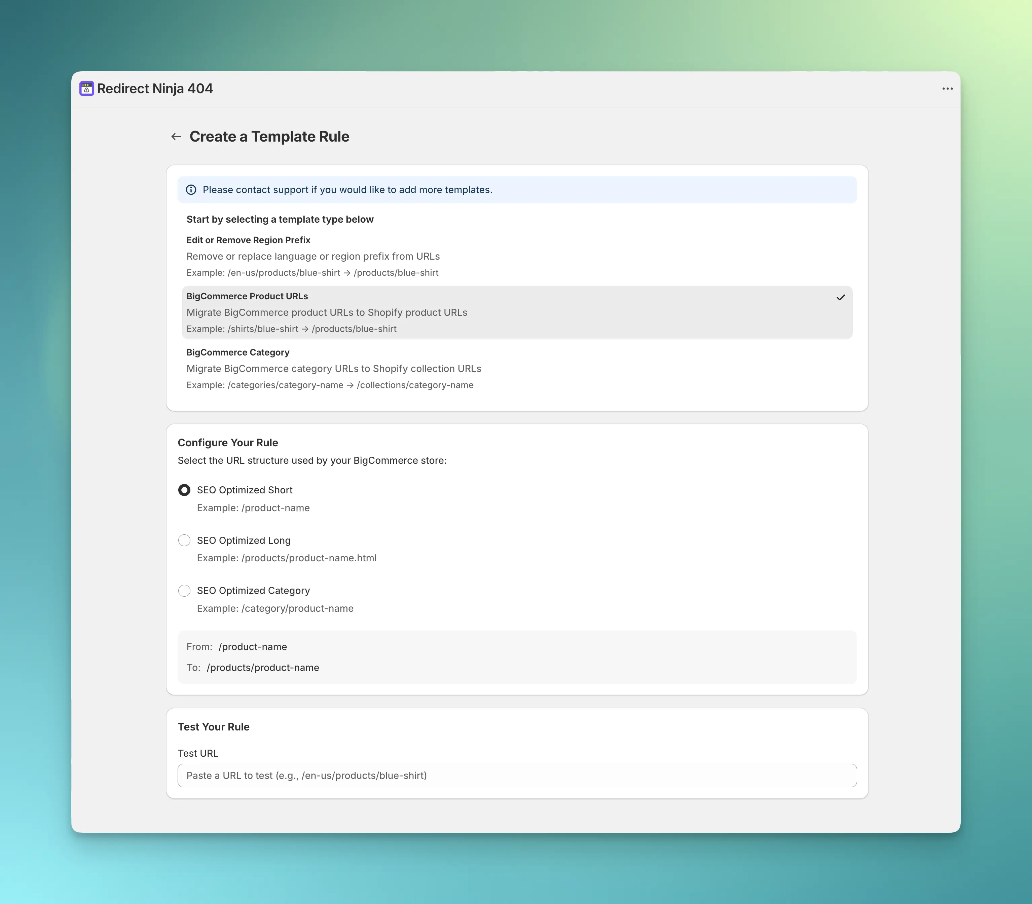Click 'Example: /product-name' under SEO Optimized Short

(x=253, y=508)
